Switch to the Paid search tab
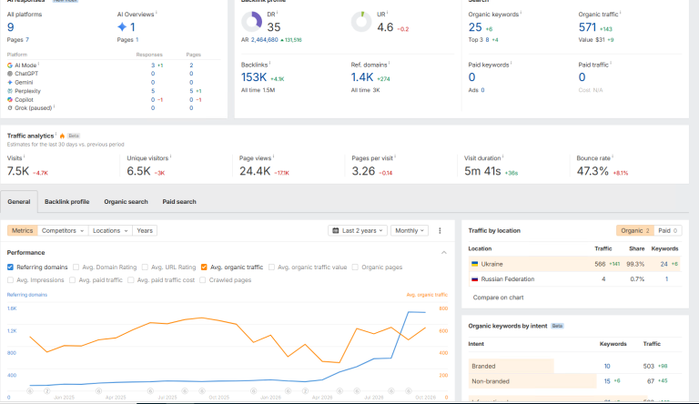The width and height of the screenshot is (699, 404). click(179, 202)
